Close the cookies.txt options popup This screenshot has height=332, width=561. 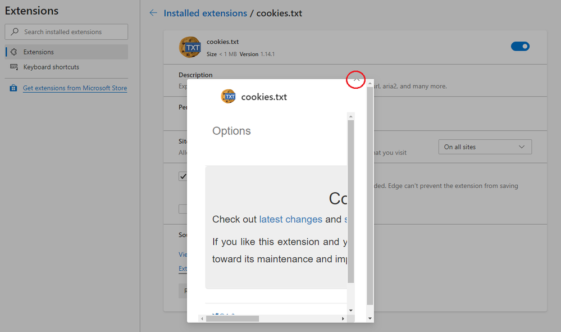[x=356, y=80]
